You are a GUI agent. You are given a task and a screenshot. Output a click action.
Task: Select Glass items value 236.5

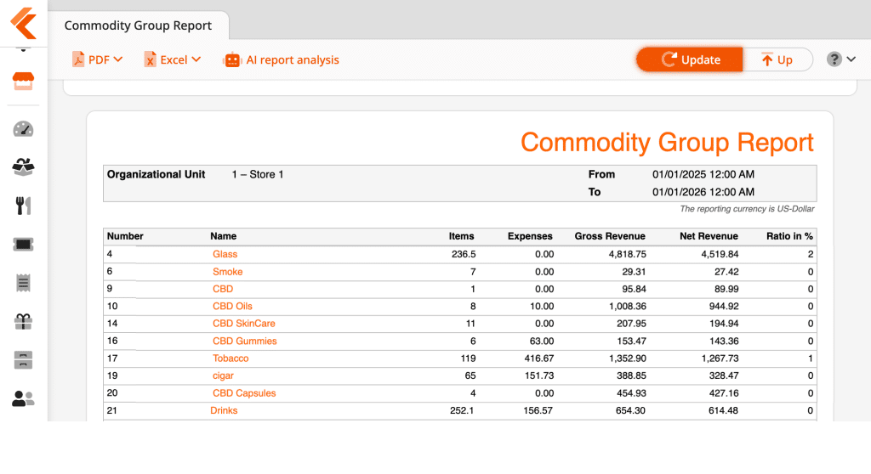tap(464, 254)
